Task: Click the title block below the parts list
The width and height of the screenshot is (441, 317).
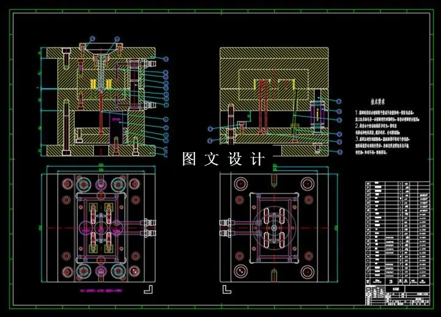Action: pos(398,296)
